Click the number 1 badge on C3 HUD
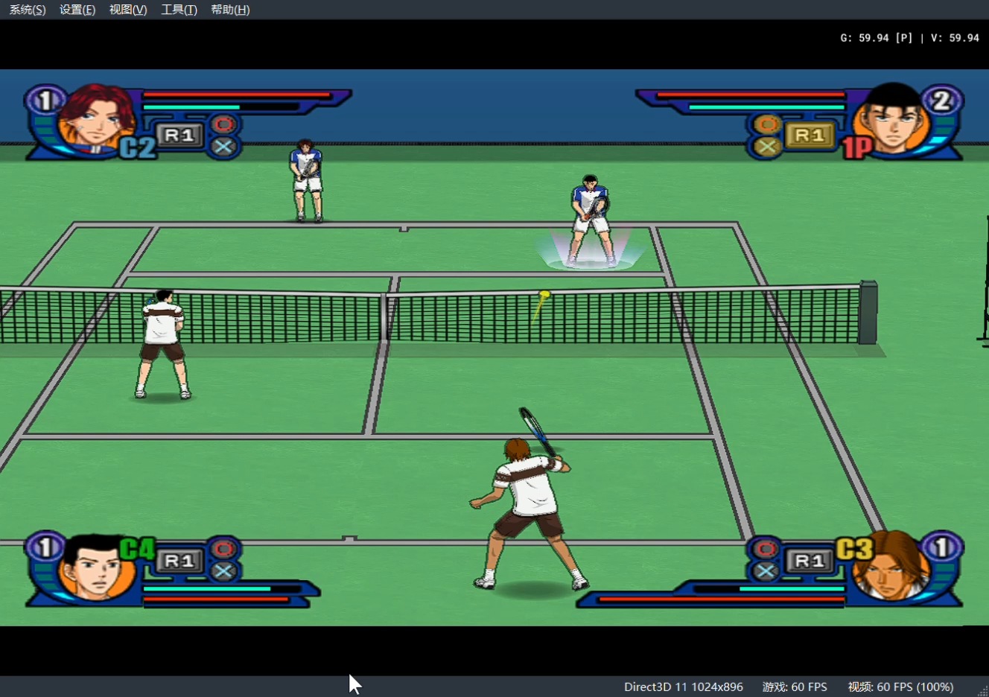The height and width of the screenshot is (697, 989). [943, 548]
